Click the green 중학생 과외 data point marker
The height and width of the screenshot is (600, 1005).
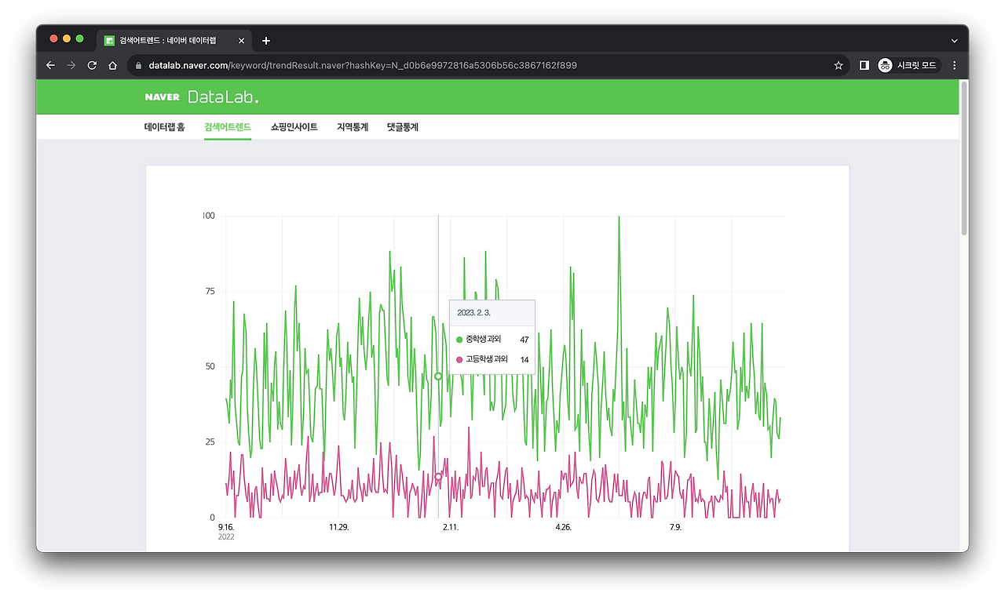438,376
